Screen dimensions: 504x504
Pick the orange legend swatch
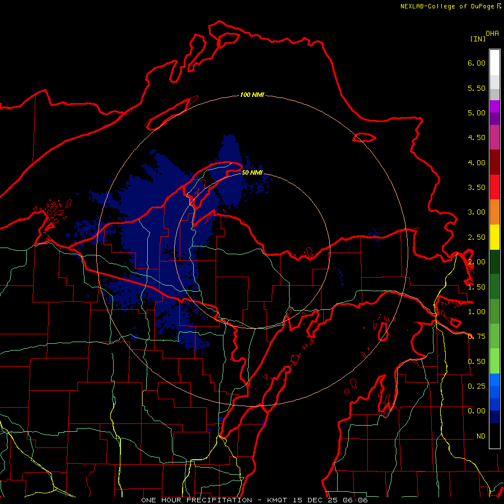click(x=494, y=212)
